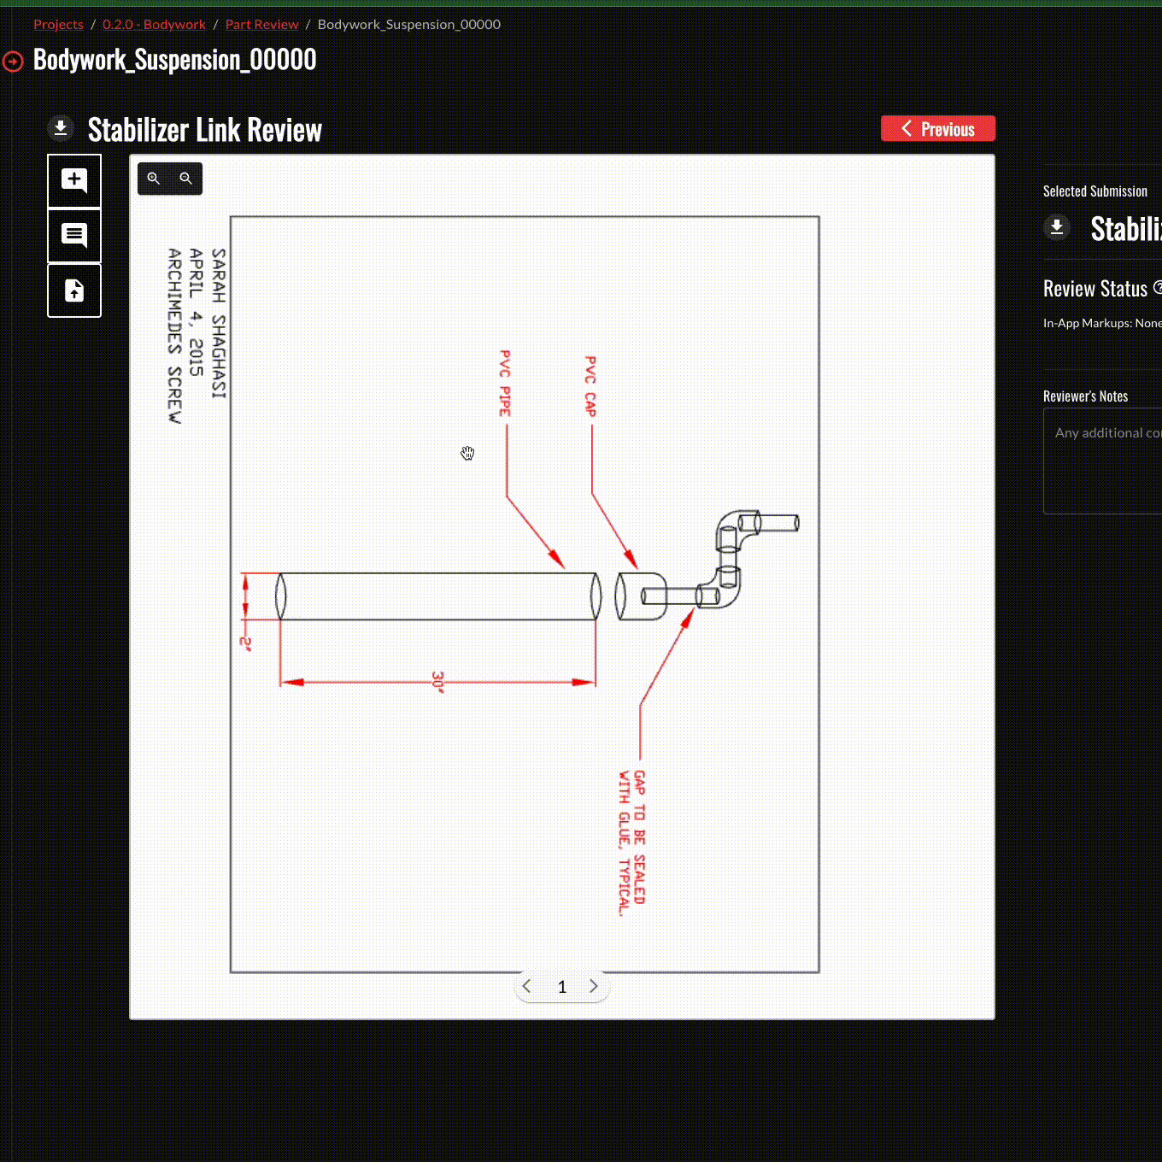Click the APRIL 4, 2015 date text
Viewport: 1162px width, 1162px height.
click(x=196, y=313)
